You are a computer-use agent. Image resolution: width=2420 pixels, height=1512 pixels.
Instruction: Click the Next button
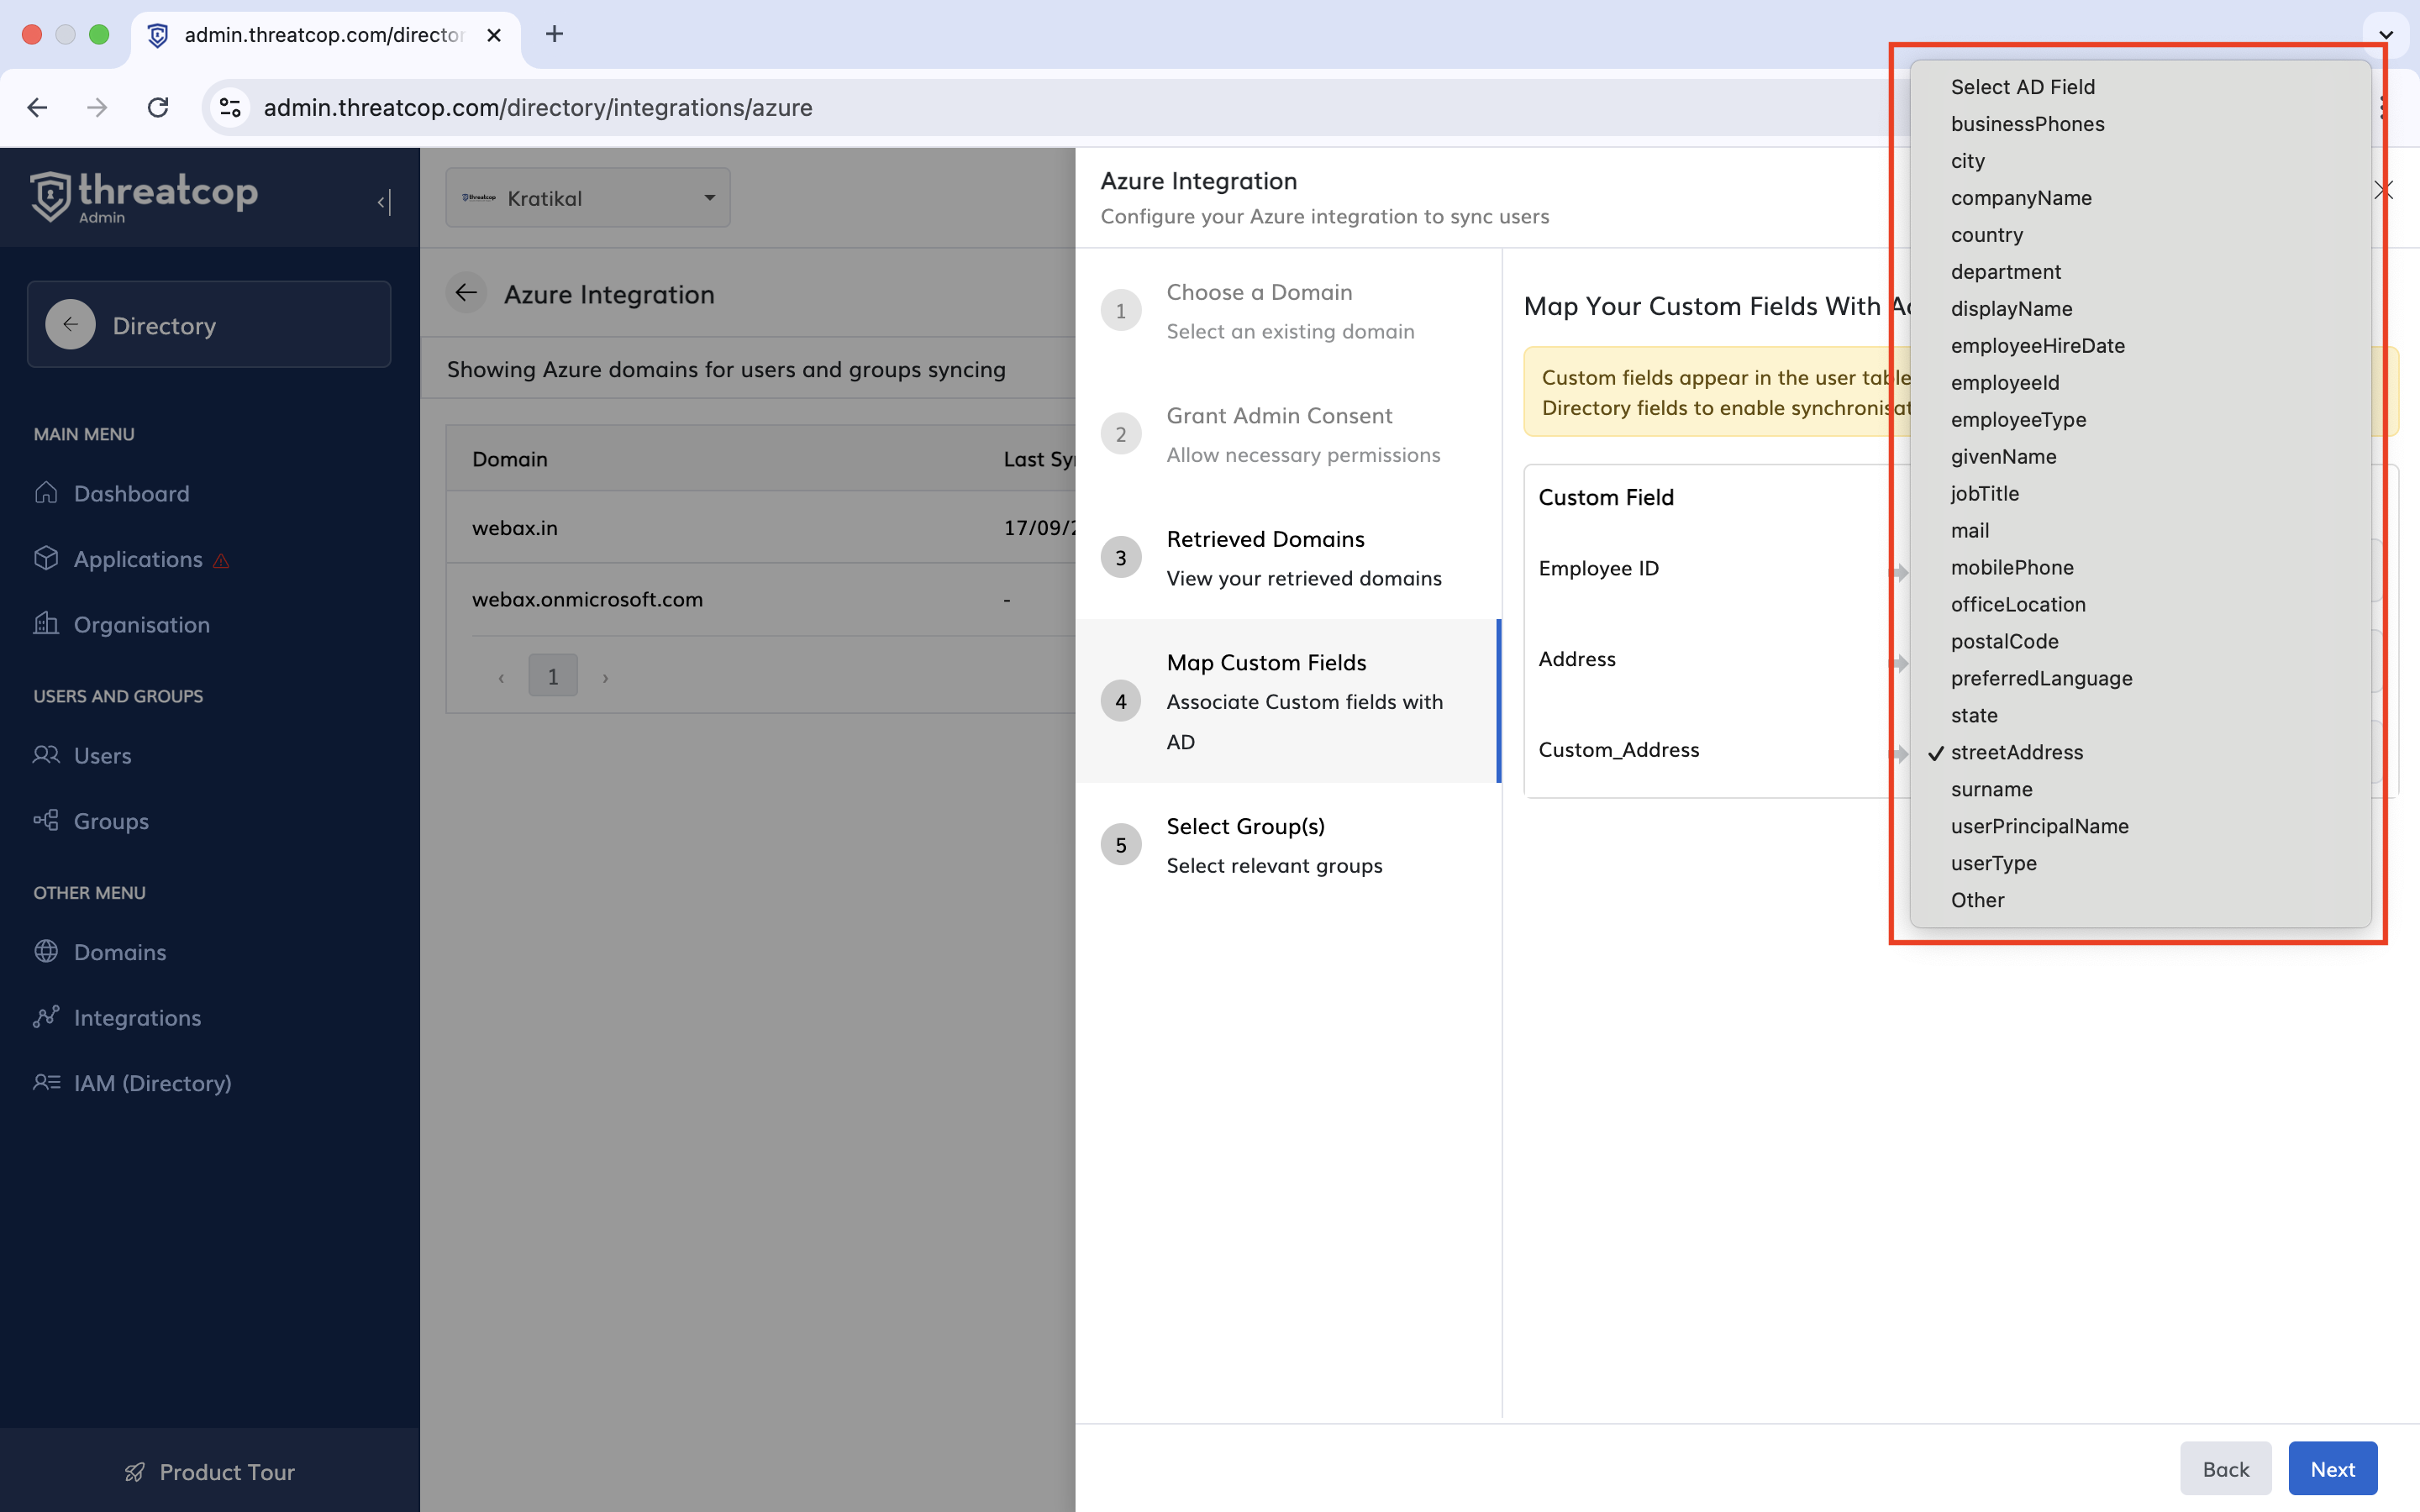pyautogui.click(x=2331, y=1468)
